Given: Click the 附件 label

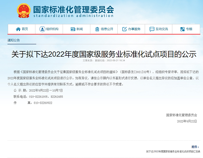Looking at the screenshot, I should point(195,147).
